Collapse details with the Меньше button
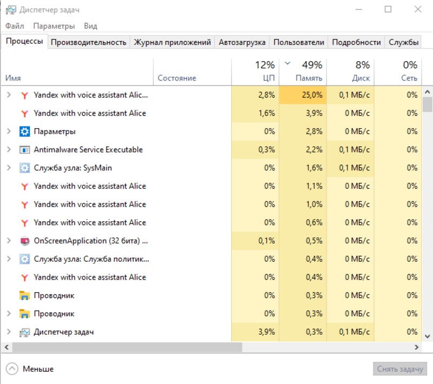The image size is (433, 384). click(x=30, y=369)
